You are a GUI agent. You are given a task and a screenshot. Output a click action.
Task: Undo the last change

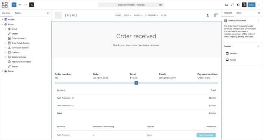(20, 5)
